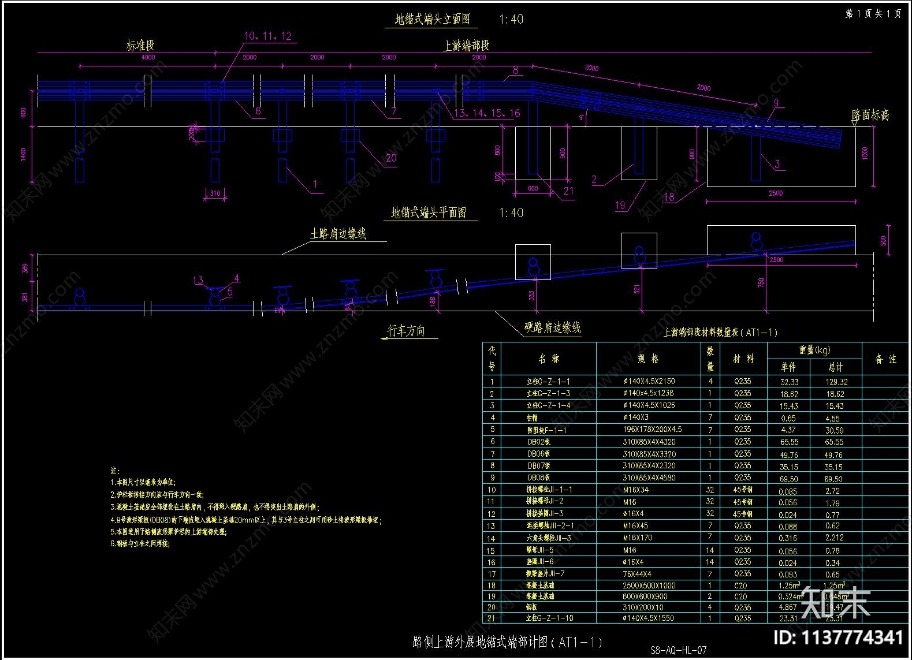Click the part callout 13、14、15、16
912x660 pixels.
(x=487, y=113)
